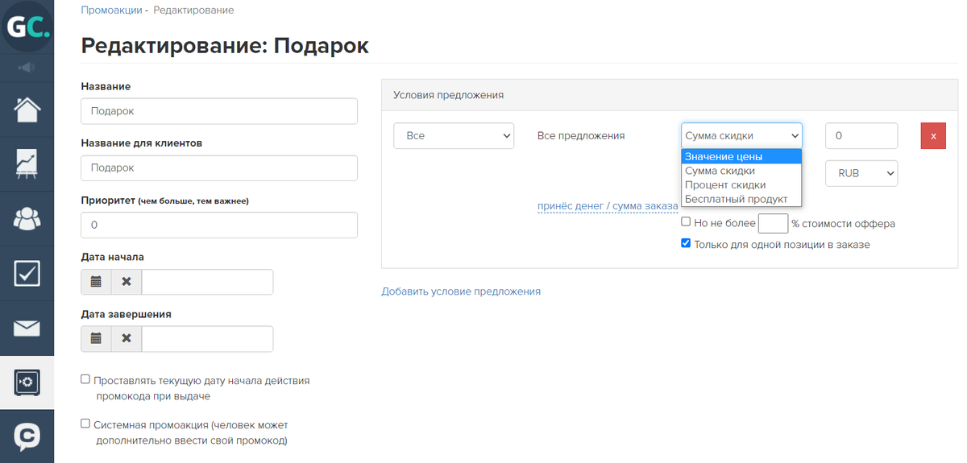Open the tasks checkmark sidebar icon

(x=27, y=273)
